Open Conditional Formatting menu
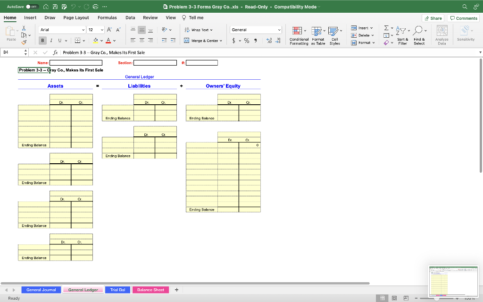This screenshot has width=483, height=302. coord(299,35)
